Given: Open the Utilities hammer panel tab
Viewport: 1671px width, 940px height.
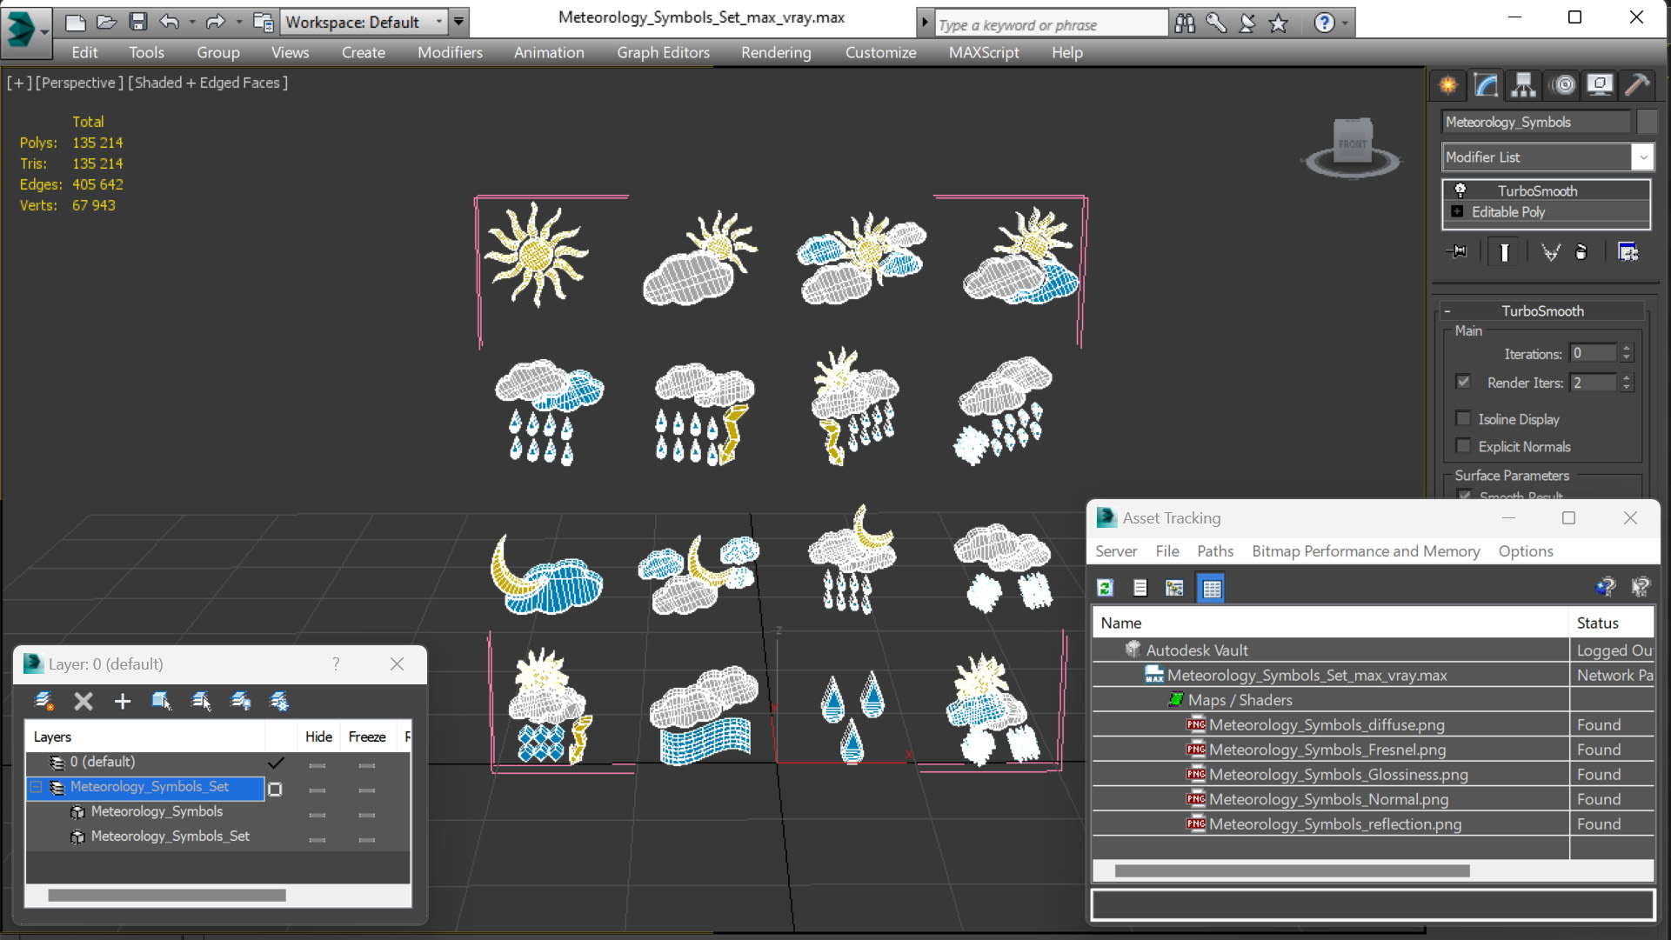Looking at the screenshot, I should coord(1637,84).
